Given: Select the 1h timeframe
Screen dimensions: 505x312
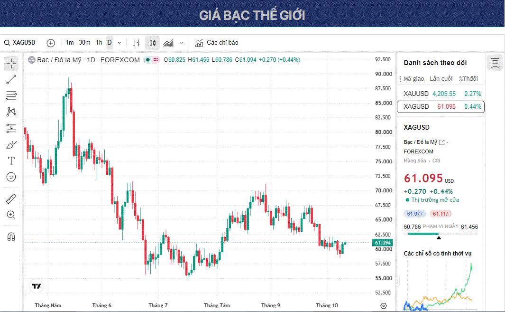Looking at the screenshot, I should tap(99, 43).
